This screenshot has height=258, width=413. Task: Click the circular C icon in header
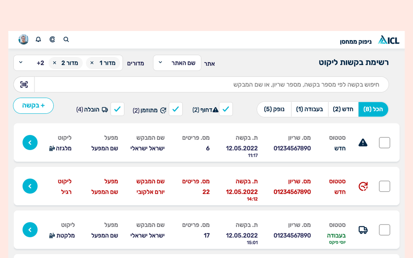[x=52, y=39]
